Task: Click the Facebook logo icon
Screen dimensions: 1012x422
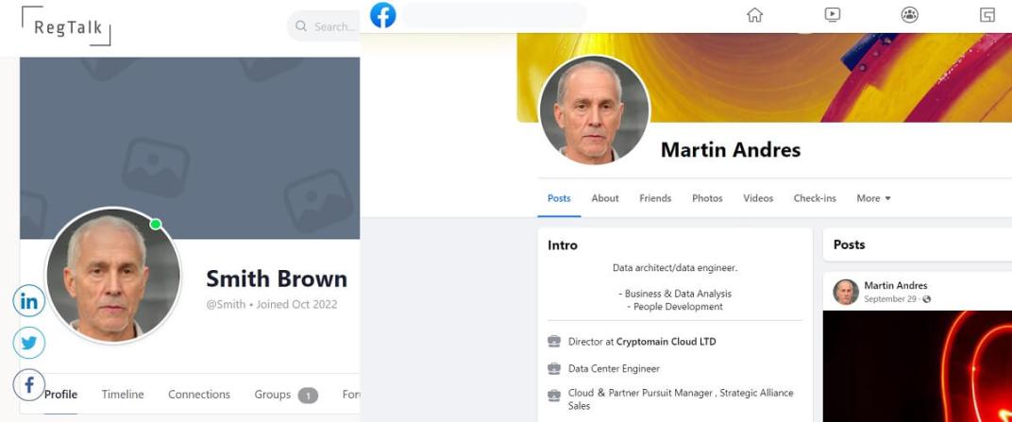Action: click(382, 15)
